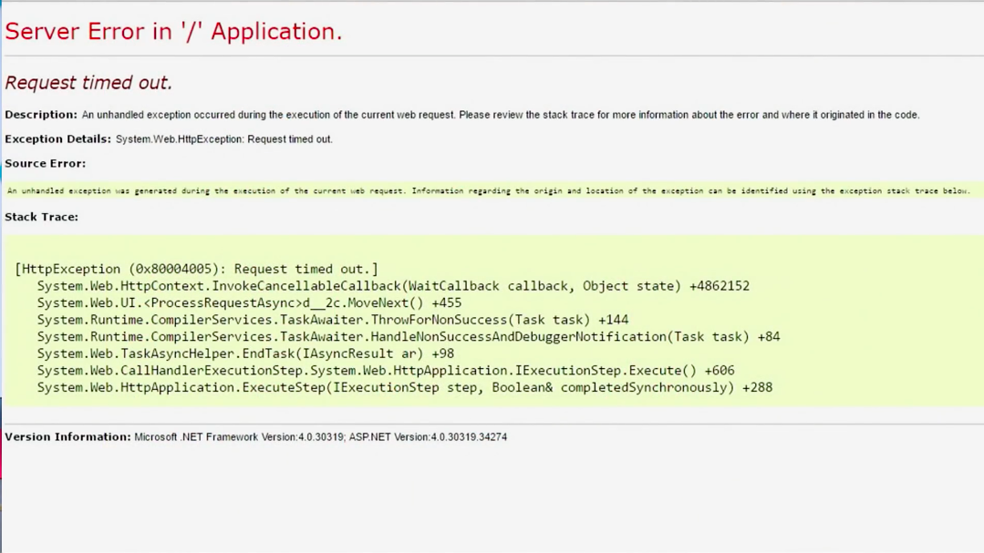Click the 'Description:' label
Image resolution: width=984 pixels, height=553 pixels.
41,115
